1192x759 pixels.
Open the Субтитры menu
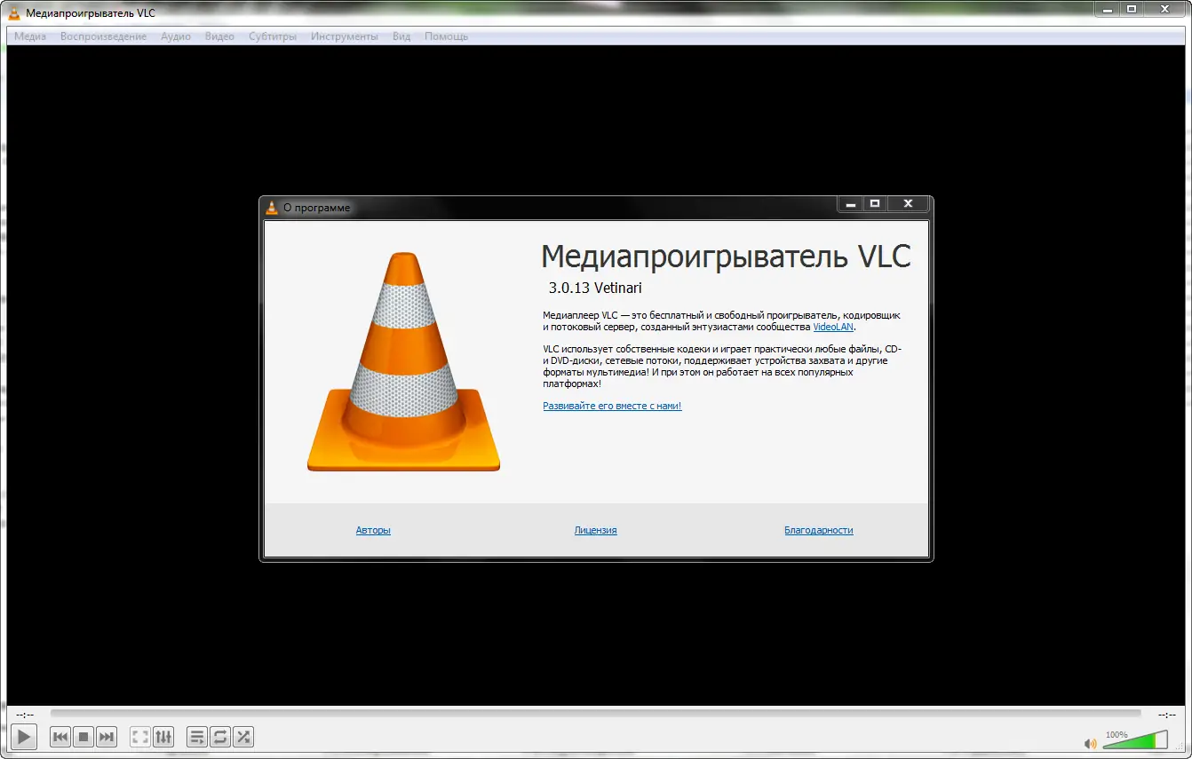tap(272, 36)
